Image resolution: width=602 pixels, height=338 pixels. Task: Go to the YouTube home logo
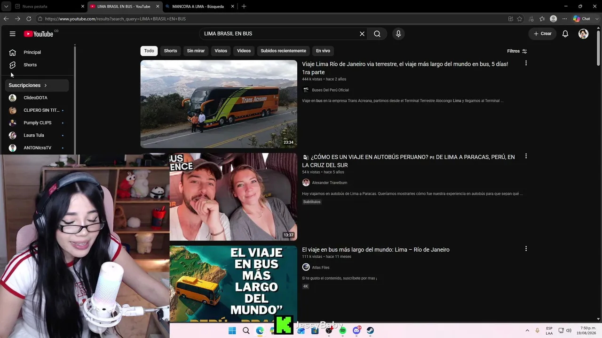coord(39,34)
